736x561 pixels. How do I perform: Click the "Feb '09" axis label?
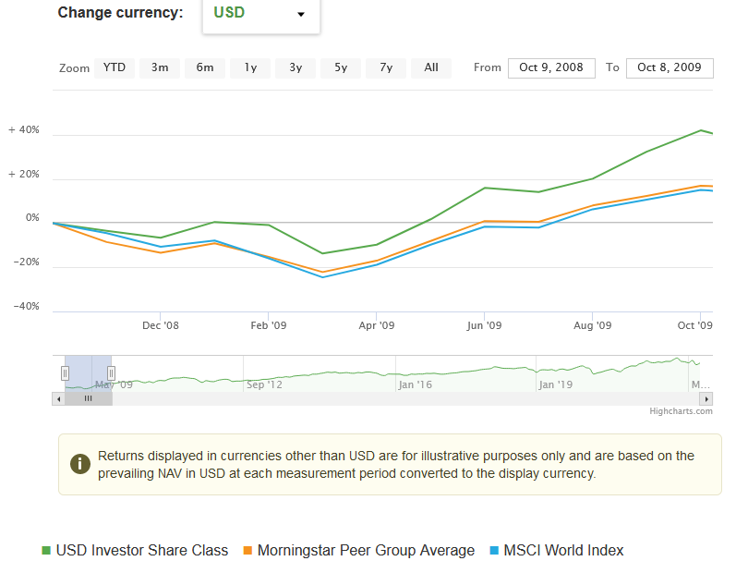(269, 325)
